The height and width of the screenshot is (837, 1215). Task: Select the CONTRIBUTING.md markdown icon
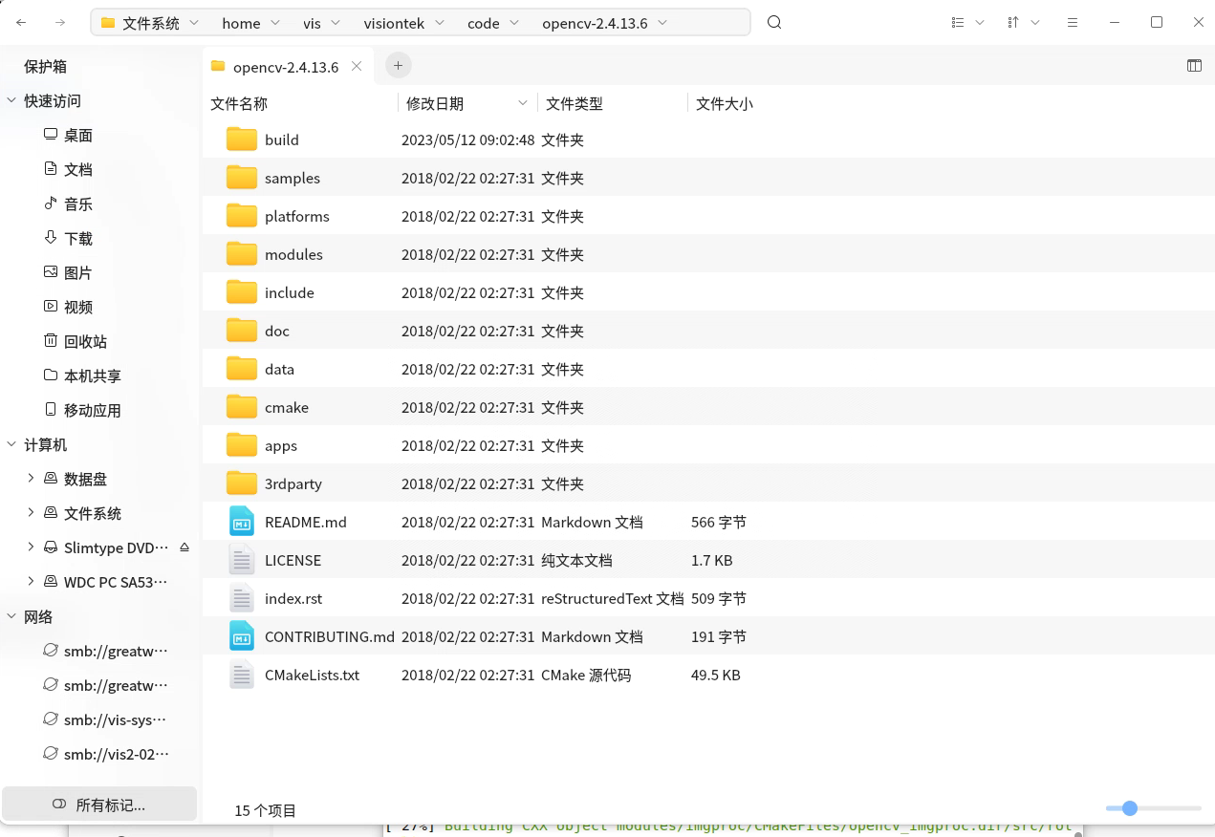click(x=242, y=636)
